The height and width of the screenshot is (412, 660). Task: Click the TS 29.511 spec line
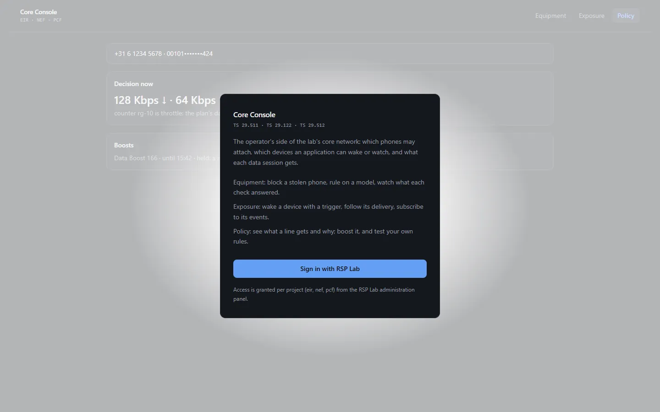[279, 125]
